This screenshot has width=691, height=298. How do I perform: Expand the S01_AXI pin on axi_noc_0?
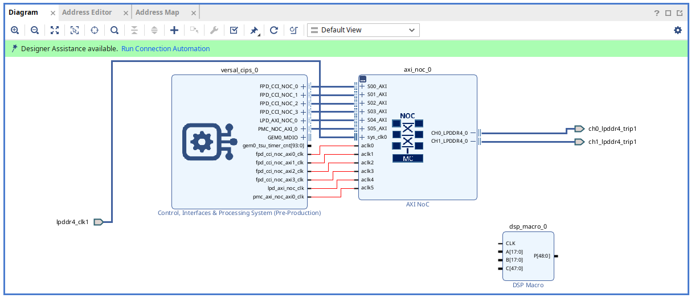[x=362, y=94]
